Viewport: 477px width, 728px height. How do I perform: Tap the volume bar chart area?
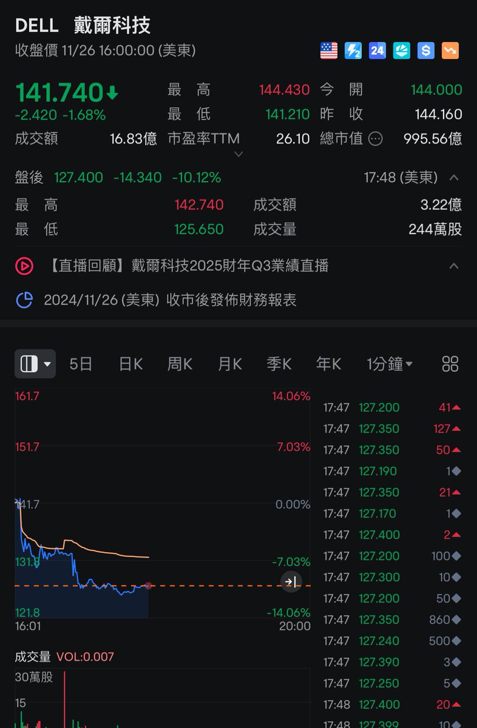[x=163, y=698]
